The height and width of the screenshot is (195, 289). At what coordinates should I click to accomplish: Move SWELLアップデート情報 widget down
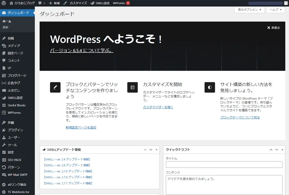click(151, 150)
